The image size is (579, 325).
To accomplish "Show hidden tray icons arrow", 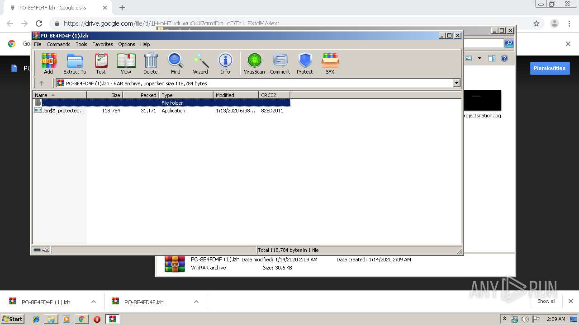I will (504, 319).
